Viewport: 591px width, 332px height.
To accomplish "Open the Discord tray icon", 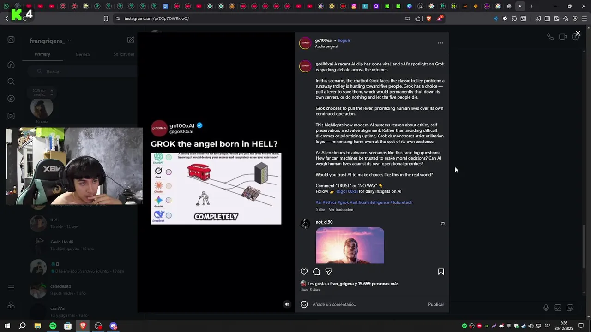I will tap(501, 326).
